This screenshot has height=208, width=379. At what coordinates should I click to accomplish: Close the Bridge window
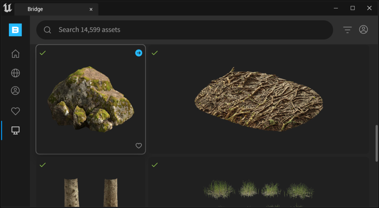tap(369, 8)
